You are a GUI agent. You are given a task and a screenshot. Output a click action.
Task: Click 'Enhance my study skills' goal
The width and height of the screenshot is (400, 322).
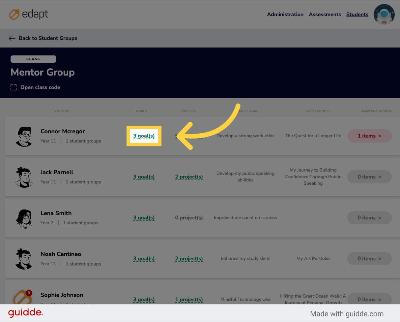245,259
